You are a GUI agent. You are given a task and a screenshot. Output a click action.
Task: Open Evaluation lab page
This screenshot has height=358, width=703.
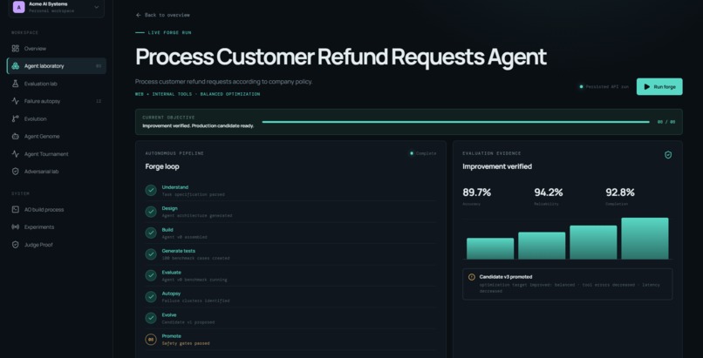[x=57, y=84]
